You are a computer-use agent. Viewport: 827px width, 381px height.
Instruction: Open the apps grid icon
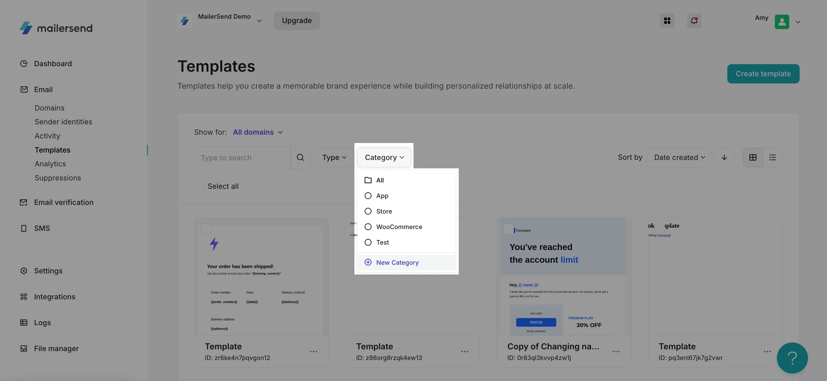click(x=667, y=21)
